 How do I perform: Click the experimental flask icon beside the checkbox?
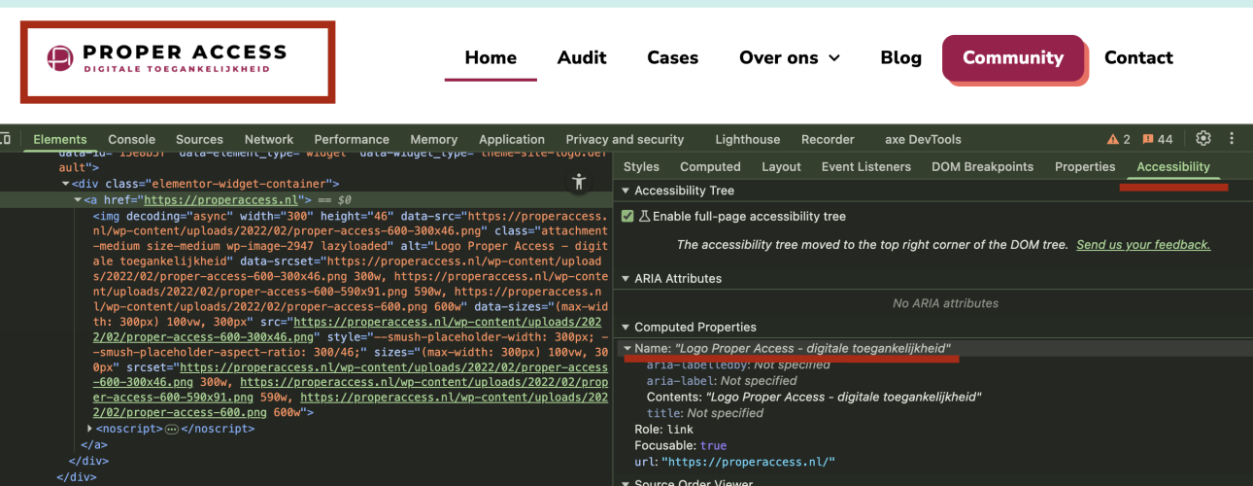643,216
